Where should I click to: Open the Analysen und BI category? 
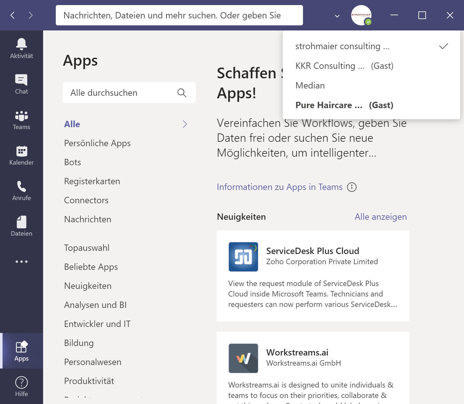tap(95, 305)
